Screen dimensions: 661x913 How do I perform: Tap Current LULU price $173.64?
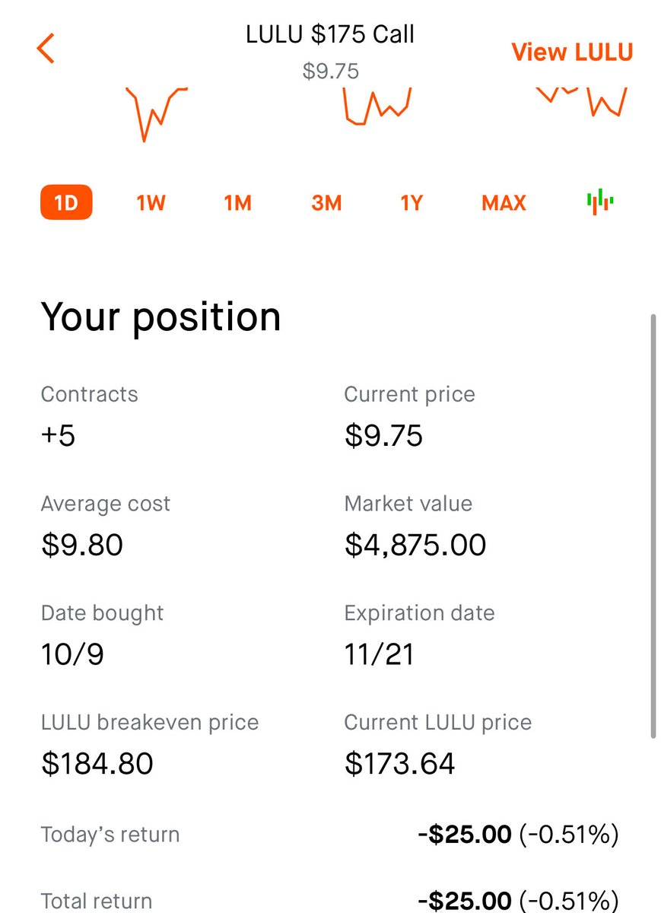399,763
